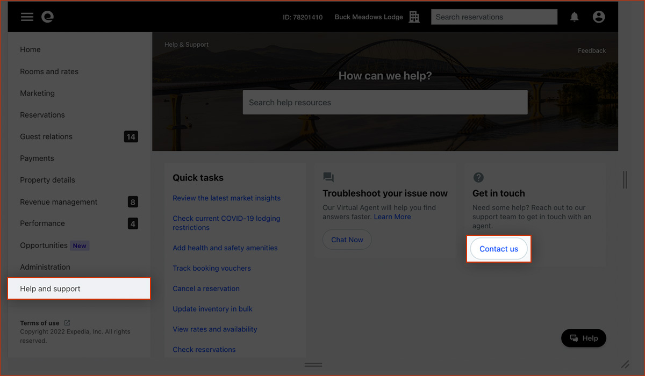
Task: Open the notifications bell
Action: coord(575,17)
